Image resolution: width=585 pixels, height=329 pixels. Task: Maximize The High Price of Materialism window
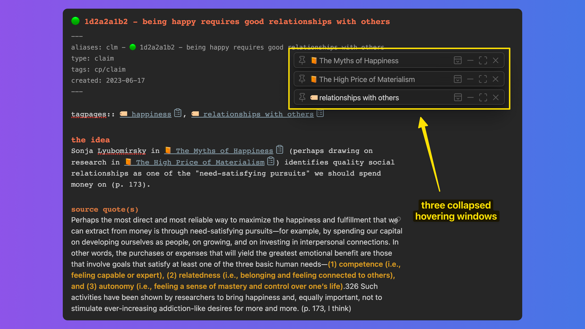(x=483, y=79)
